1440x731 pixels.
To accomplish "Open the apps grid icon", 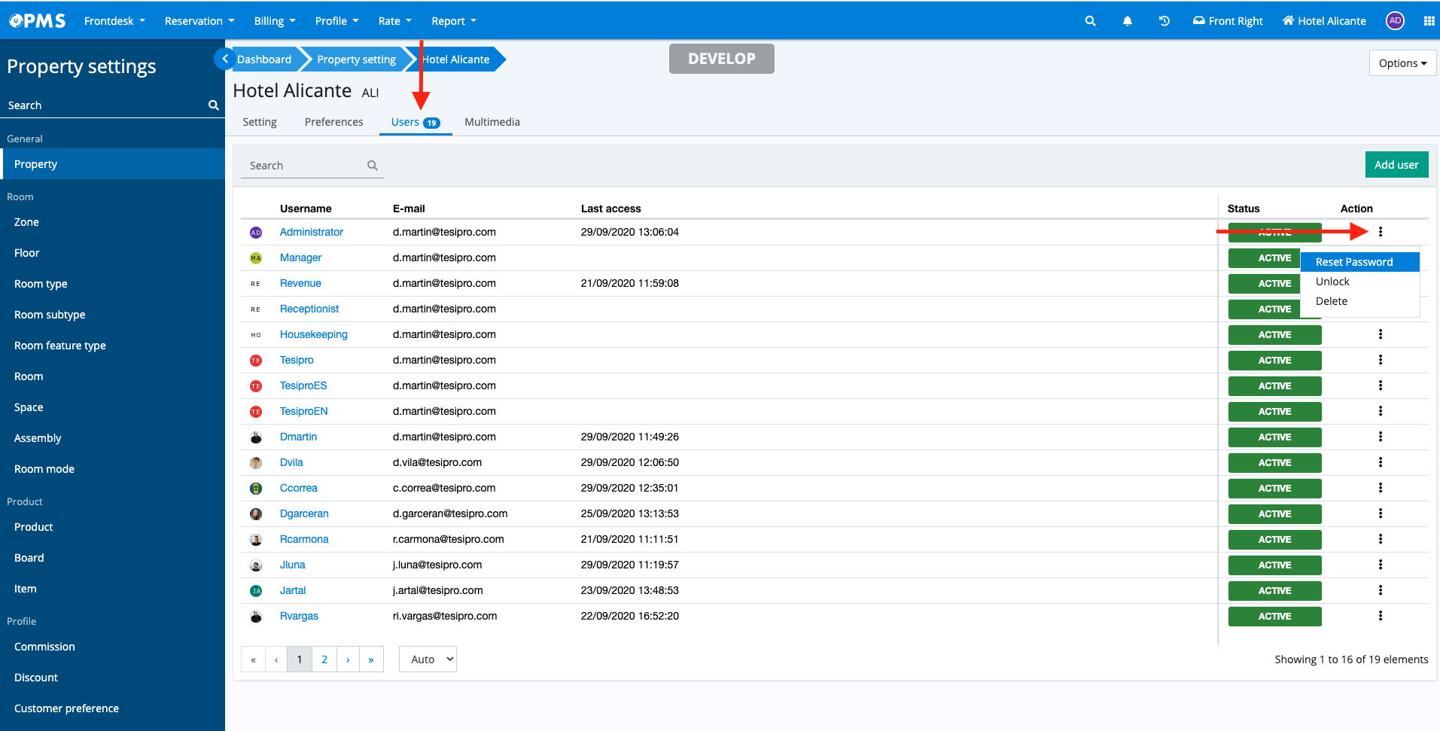I will [x=1429, y=21].
